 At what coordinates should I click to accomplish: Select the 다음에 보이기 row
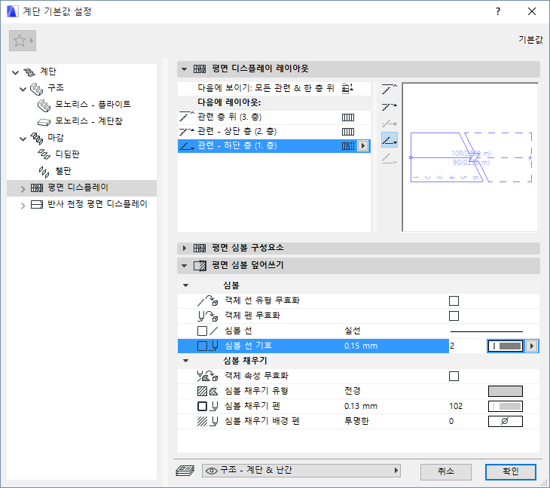(274, 88)
